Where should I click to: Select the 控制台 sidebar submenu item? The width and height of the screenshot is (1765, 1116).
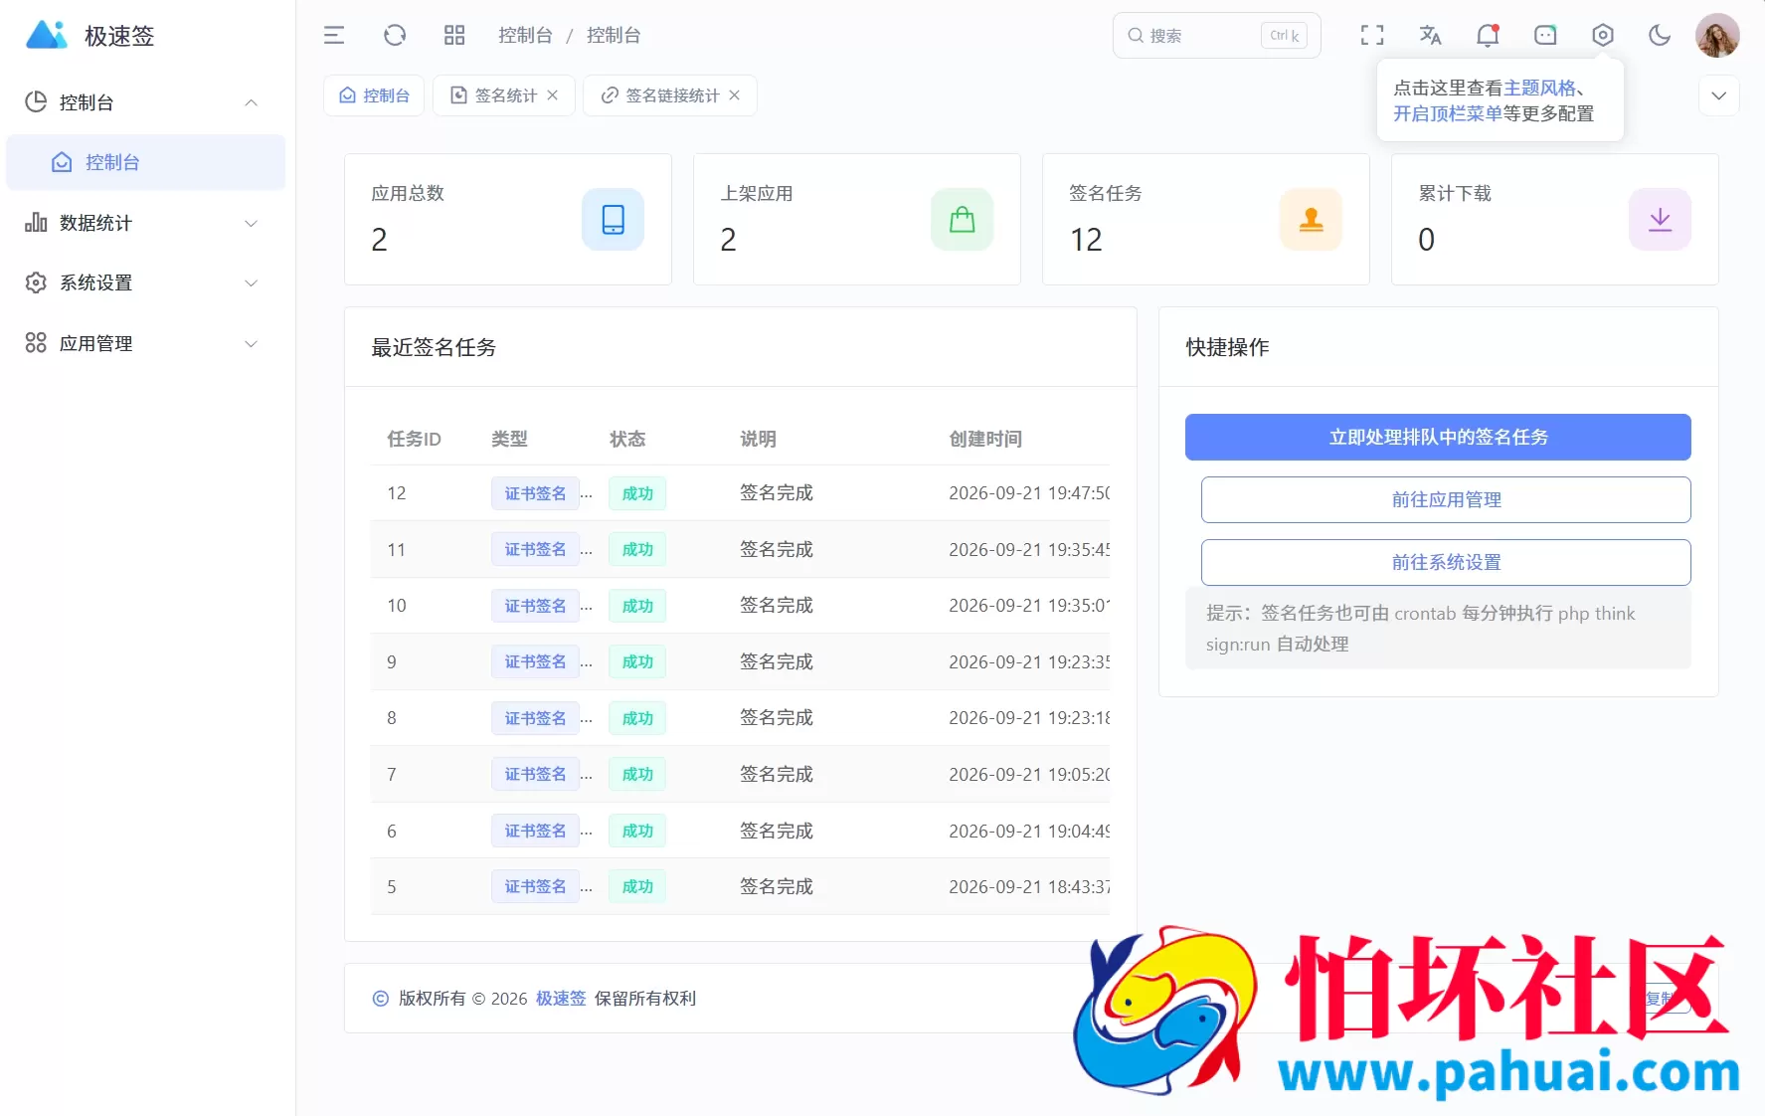pyautogui.click(x=145, y=162)
